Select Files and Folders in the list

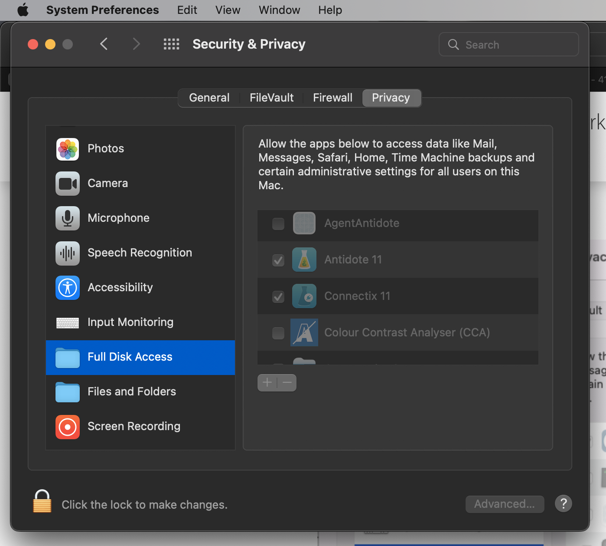[140, 392]
